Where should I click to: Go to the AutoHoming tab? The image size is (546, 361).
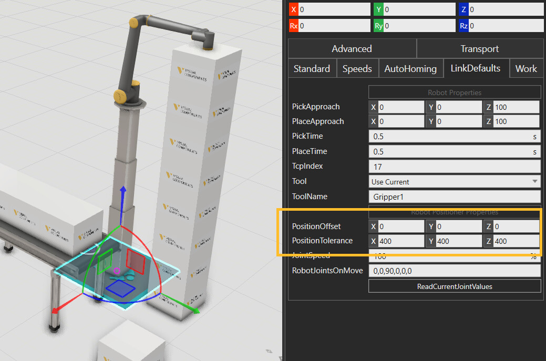[410, 69]
